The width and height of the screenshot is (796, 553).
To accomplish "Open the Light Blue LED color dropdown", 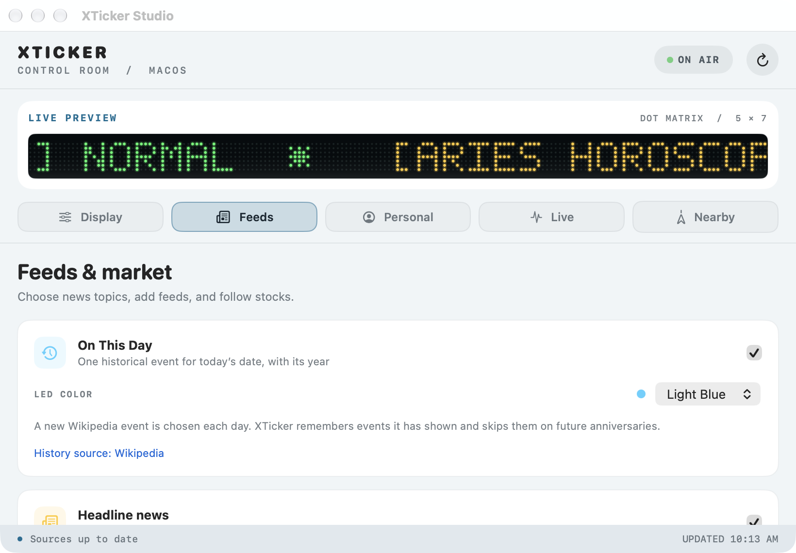I will (708, 394).
